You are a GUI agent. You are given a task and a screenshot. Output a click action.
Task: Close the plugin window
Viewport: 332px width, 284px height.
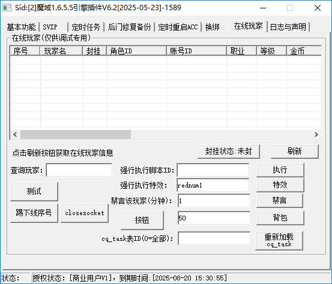click(318, 8)
